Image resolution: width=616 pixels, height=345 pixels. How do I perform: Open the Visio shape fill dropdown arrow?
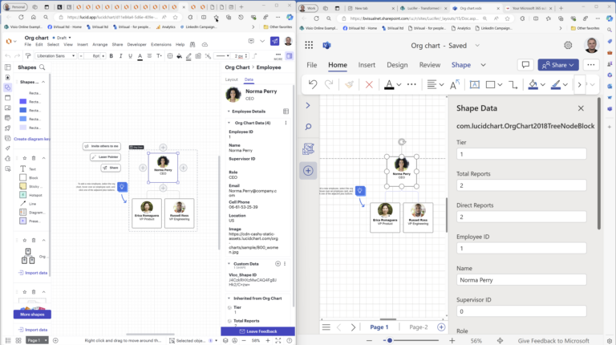[x=542, y=85]
